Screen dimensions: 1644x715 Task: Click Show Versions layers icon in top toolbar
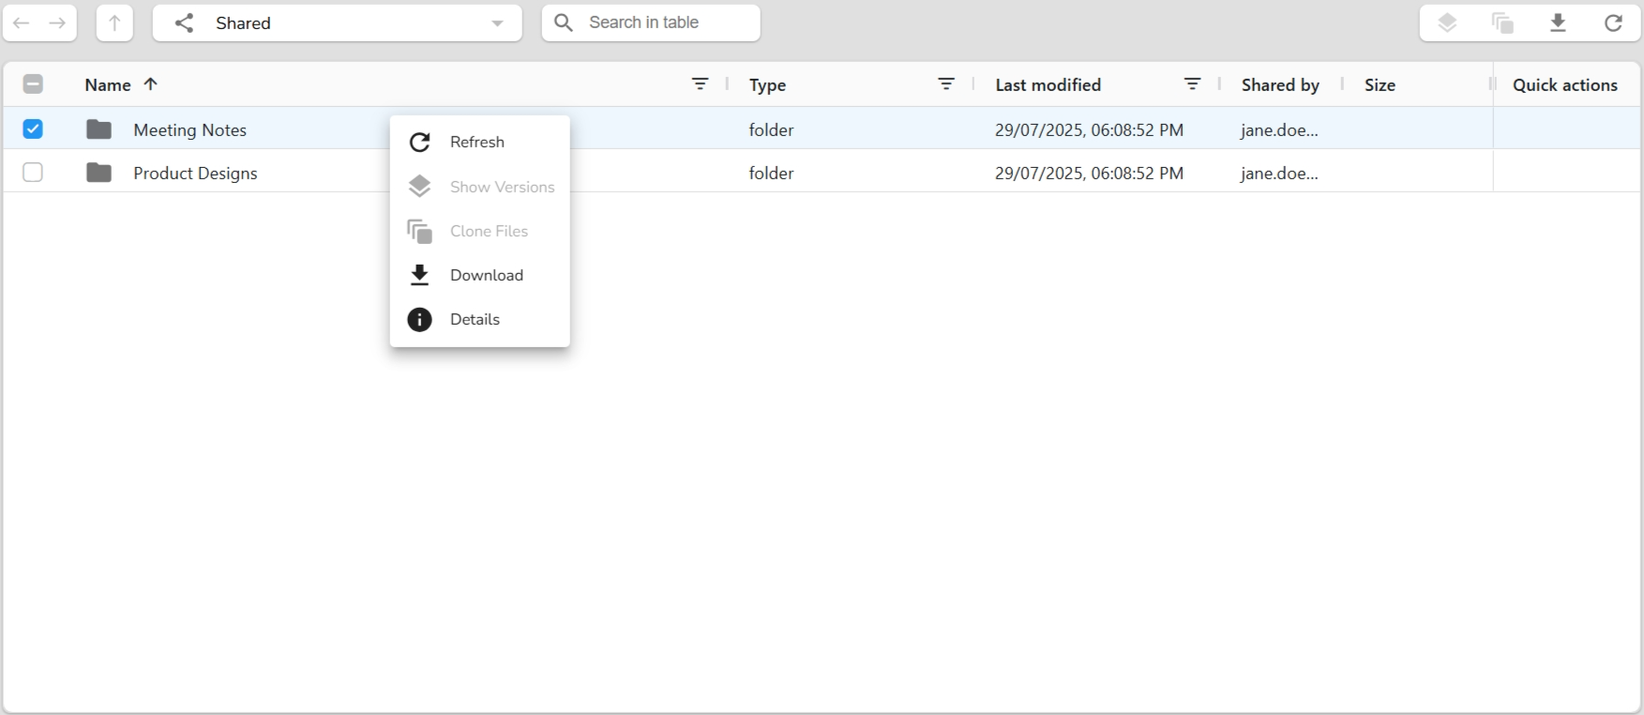[x=1447, y=23]
